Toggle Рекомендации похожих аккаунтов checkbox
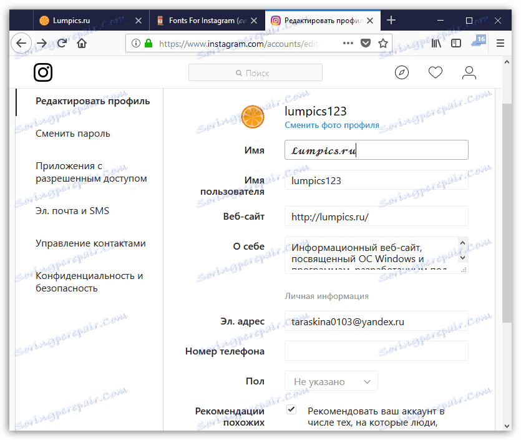Viewport: 521px width, 440px height. (291, 409)
